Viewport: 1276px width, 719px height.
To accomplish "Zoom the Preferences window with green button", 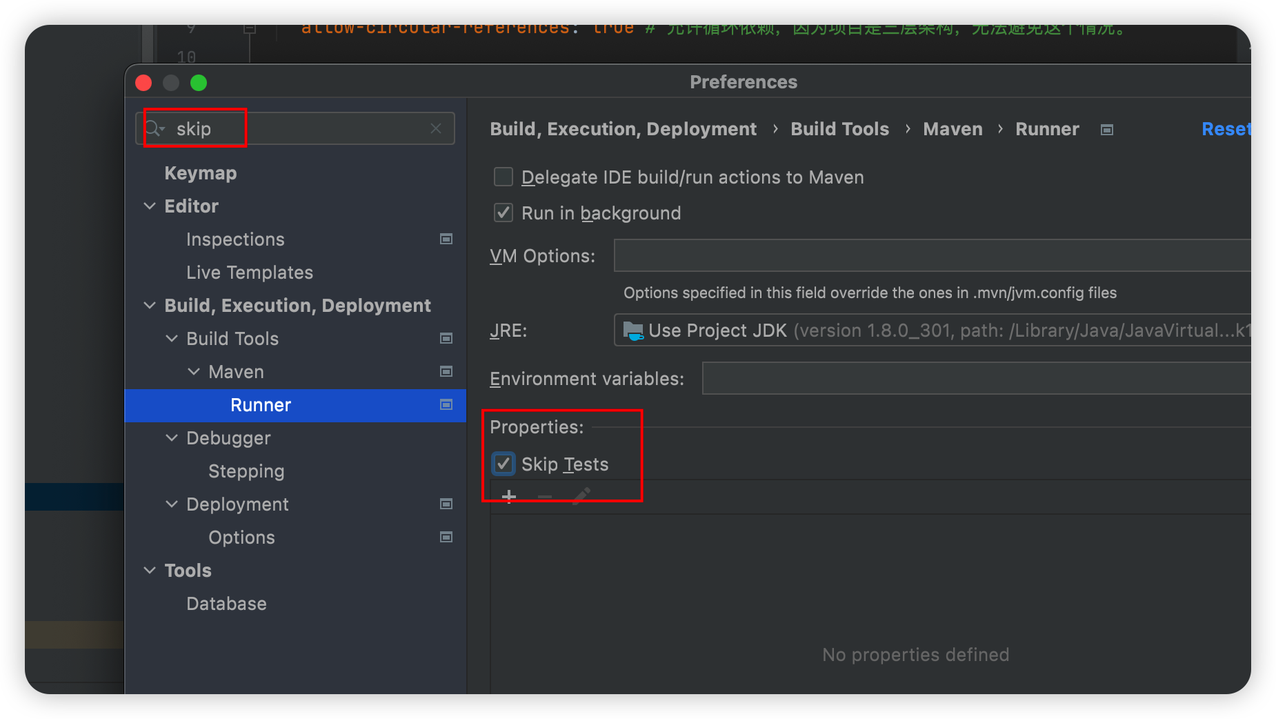I will point(199,83).
